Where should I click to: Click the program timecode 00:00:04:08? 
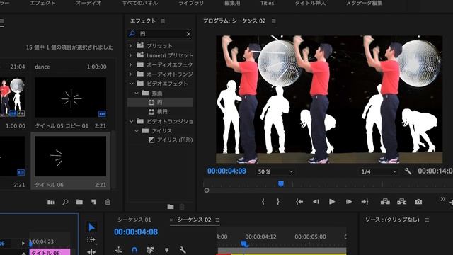tap(226, 171)
